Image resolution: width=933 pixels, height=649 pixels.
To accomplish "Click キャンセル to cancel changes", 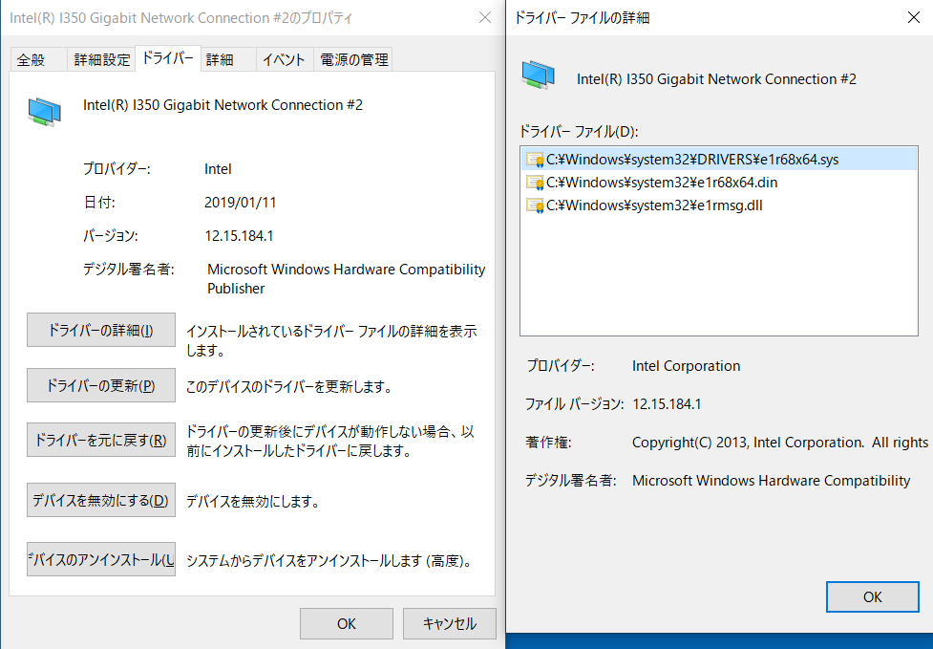I will coord(449,623).
